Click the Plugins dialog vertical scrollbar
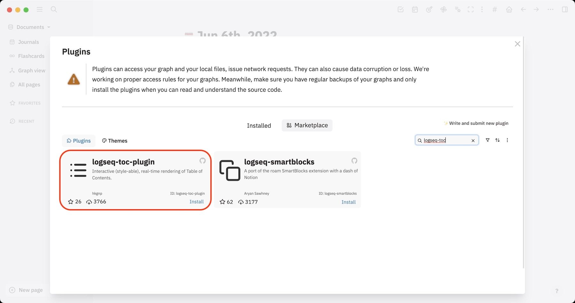 pos(523,153)
